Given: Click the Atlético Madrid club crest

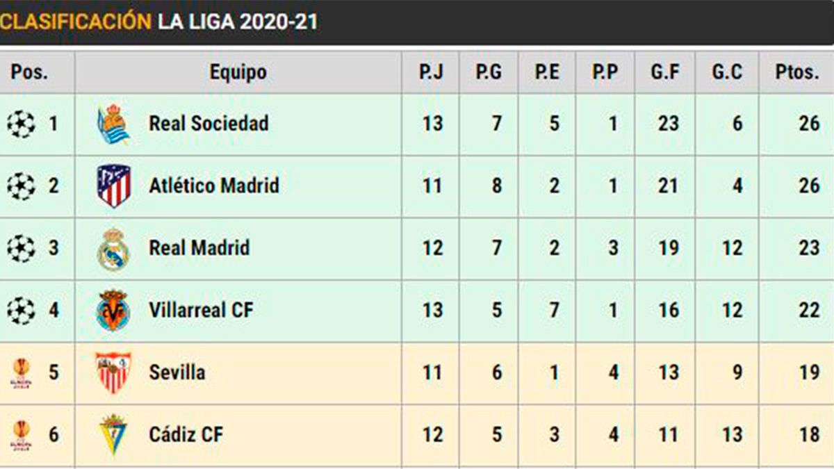Looking at the screenshot, I should coord(113,186).
